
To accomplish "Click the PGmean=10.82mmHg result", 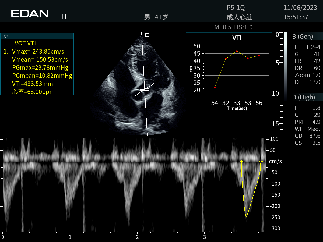I will pyautogui.click(x=42, y=76).
